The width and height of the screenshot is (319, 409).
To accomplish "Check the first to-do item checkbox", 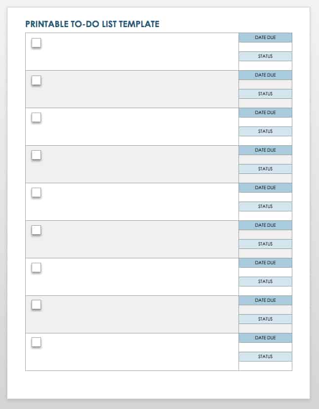I will [36, 43].
